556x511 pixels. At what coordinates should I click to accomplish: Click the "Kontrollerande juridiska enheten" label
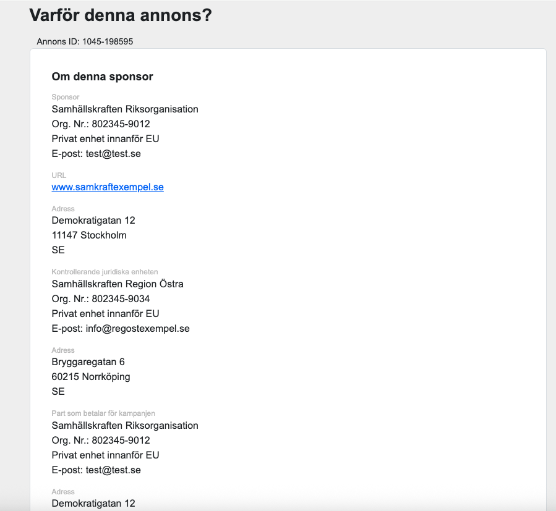105,272
